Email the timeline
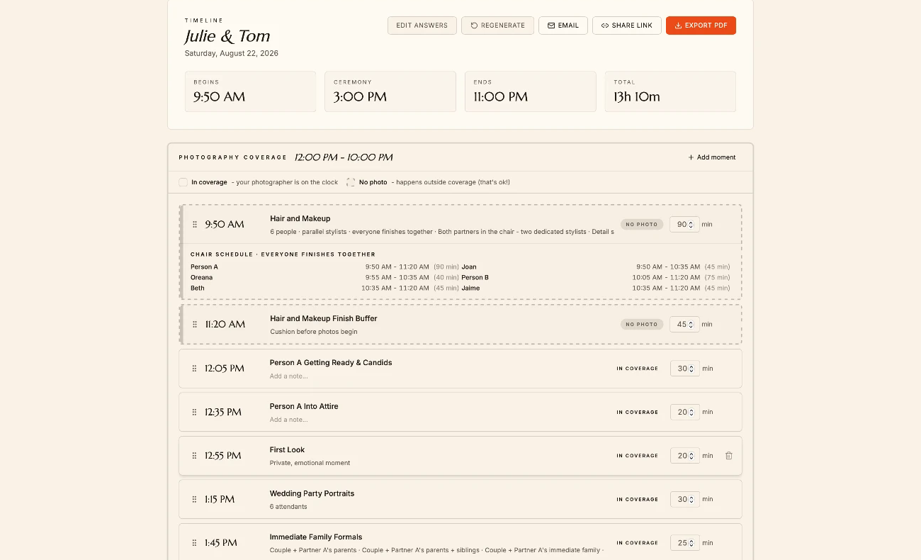This screenshot has width=921, height=560. click(x=563, y=26)
